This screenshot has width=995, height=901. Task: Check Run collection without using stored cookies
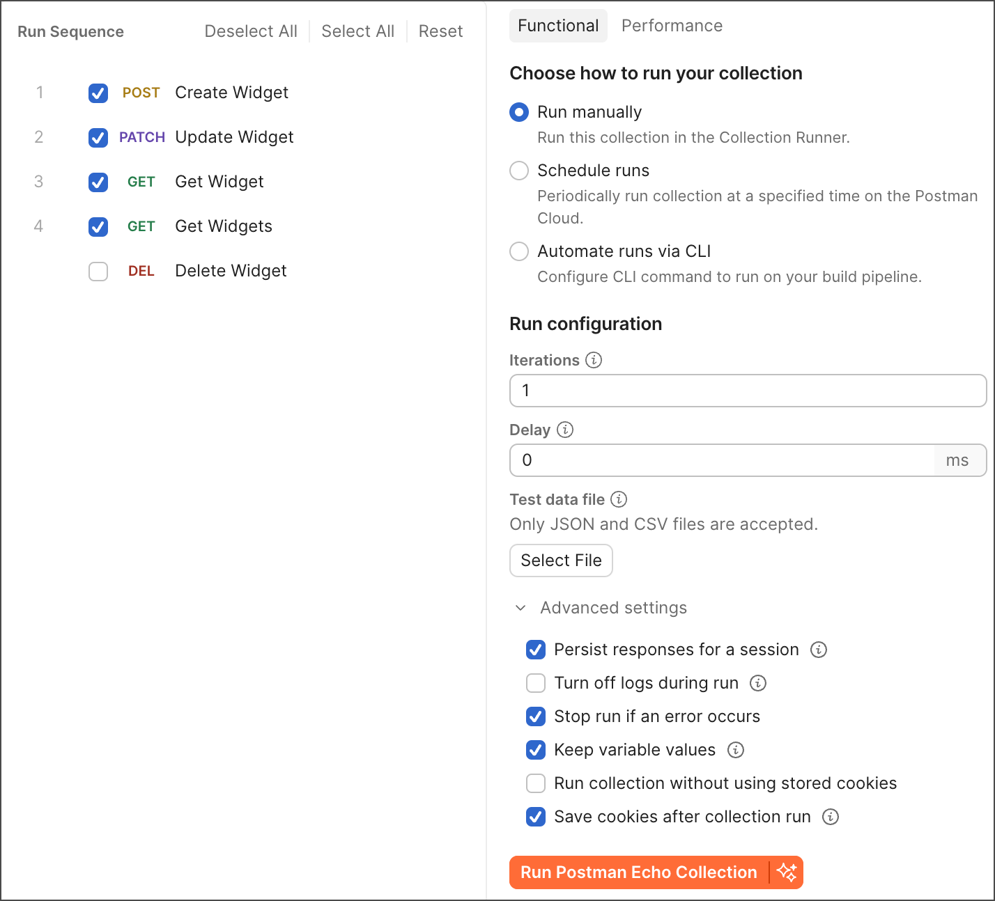(535, 783)
